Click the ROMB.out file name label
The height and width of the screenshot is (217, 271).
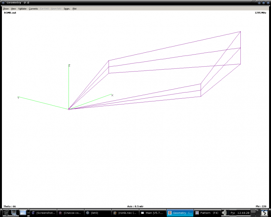point(10,13)
